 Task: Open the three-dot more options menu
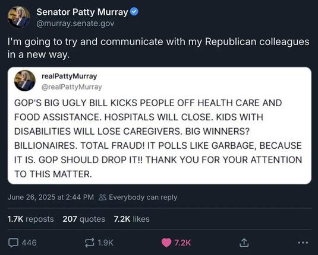click(x=303, y=243)
